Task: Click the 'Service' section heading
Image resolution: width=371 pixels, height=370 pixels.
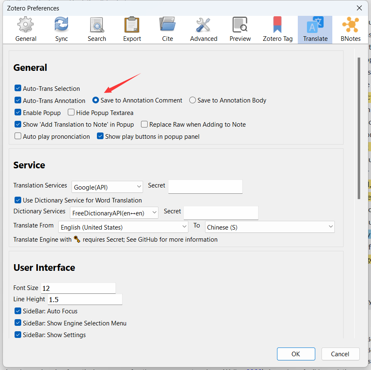Action: click(x=29, y=165)
